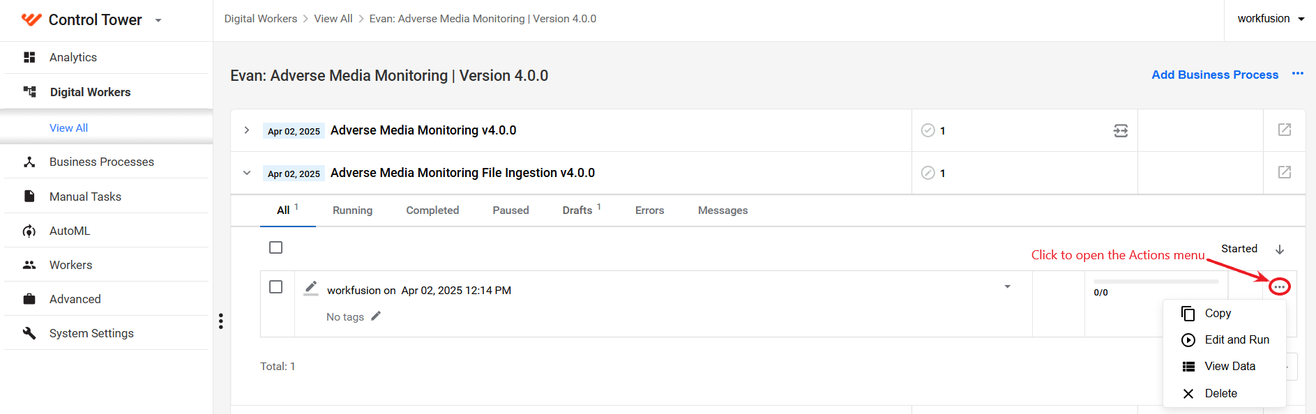
Task: Expand the instance row dropdown arrow
Action: [x=1007, y=286]
